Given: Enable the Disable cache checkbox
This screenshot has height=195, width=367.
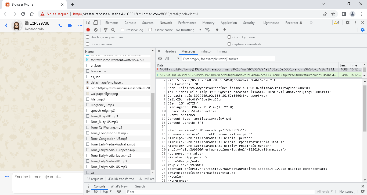Looking at the screenshot, I should [x=150, y=30].
